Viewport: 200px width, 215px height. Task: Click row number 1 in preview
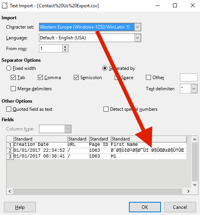coord(10,145)
